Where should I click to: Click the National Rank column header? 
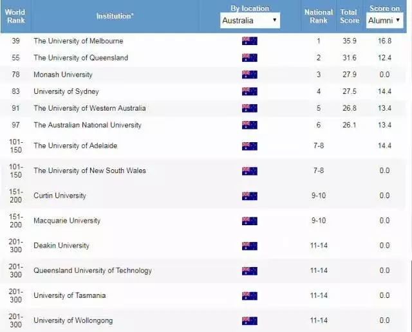tap(319, 16)
